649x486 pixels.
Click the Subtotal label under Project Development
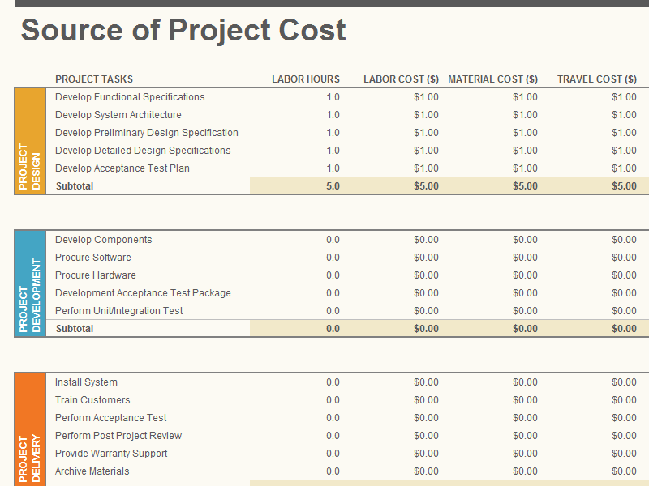[75, 329]
